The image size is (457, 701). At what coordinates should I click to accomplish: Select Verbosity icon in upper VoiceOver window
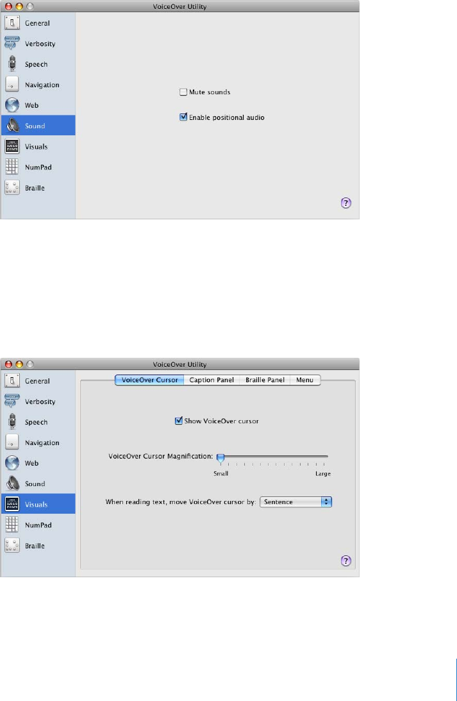12,44
